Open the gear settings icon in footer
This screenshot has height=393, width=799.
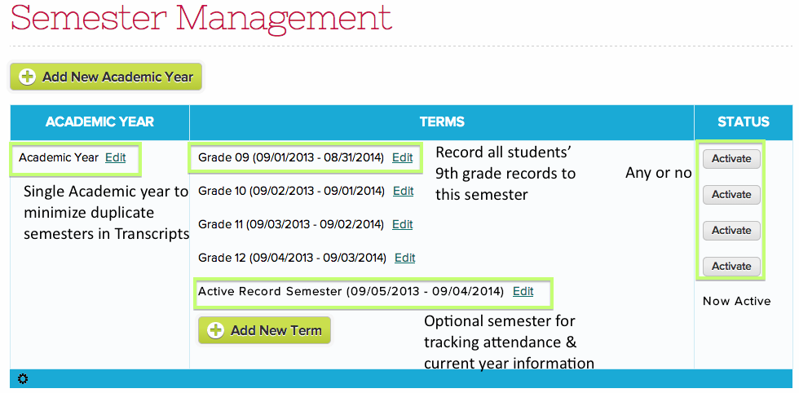(x=22, y=378)
